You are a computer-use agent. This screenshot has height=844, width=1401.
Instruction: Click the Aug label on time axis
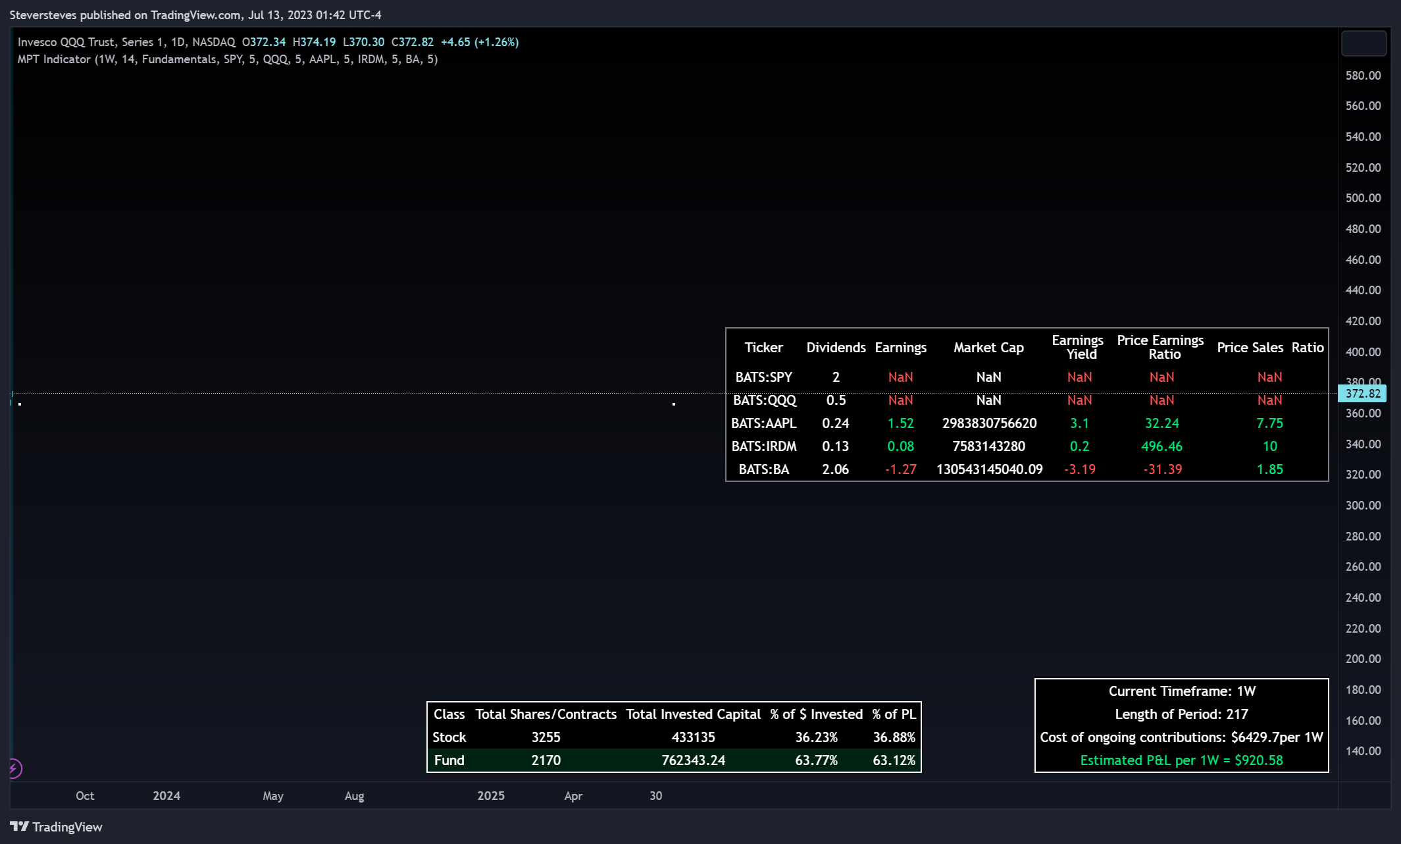354,796
